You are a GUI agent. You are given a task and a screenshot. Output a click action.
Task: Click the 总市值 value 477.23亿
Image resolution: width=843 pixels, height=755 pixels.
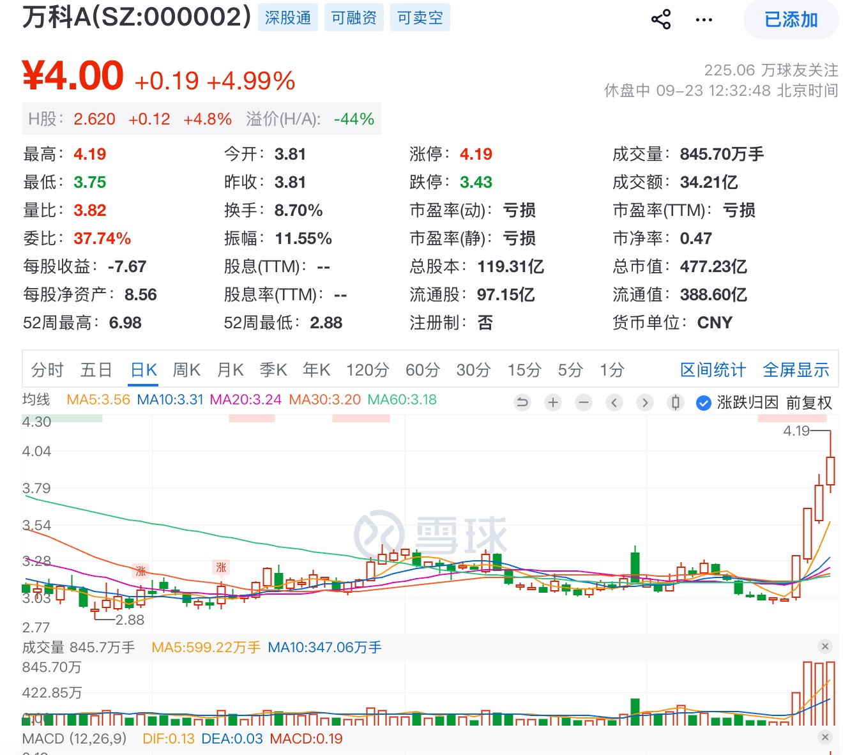[x=713, y=266]
